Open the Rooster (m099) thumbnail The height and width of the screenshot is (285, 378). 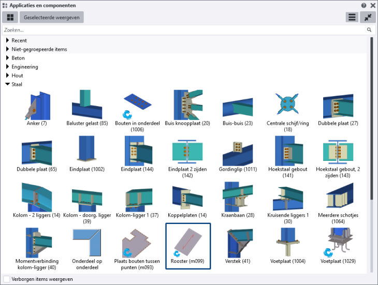187,244
